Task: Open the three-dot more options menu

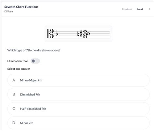Action: [149, 9]
